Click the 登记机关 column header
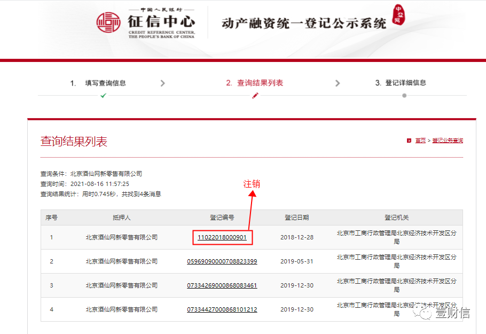Image resolution: width=486 pixels, height=334 pixels. pos(396,218)
